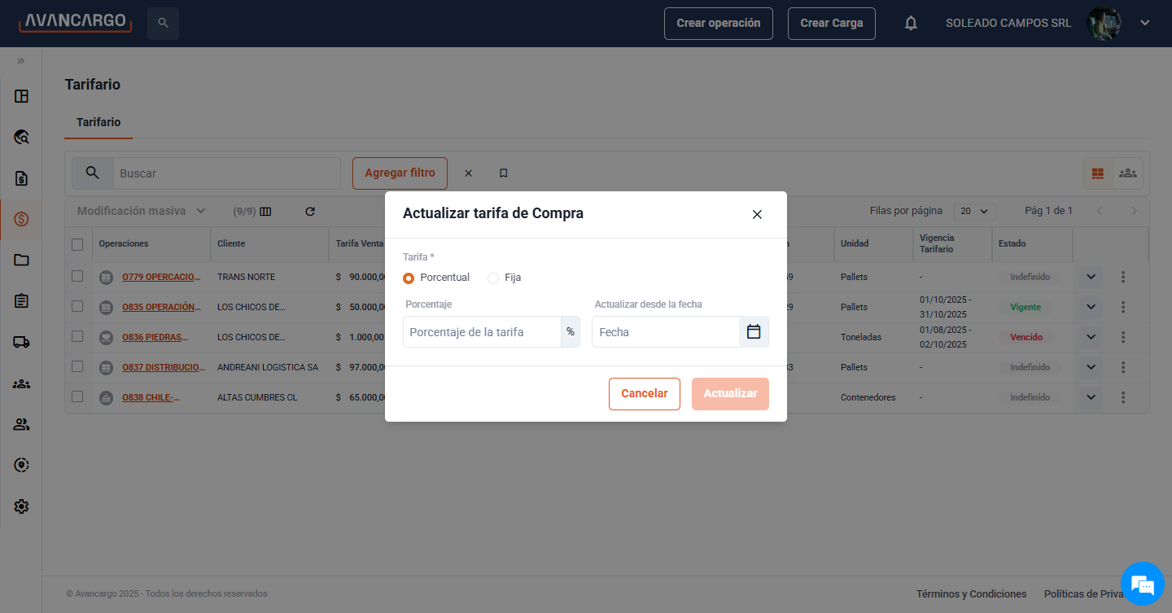Close the Actualizar tarifa de Compra dialog

point(757,214)
